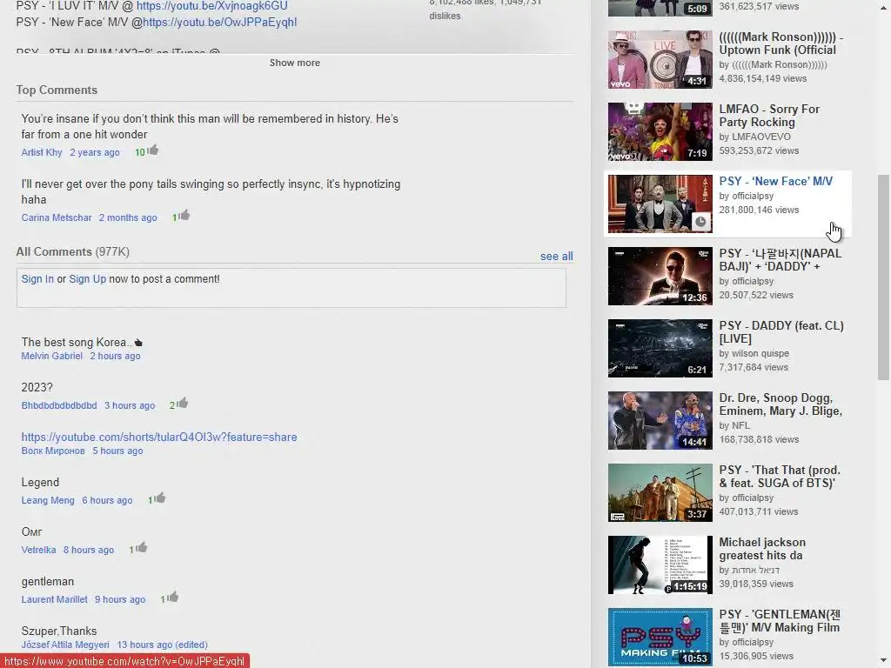Click 'The best song Korea..' comment text
The height and width of the screenshot is (668, 891).
tap(77, 342)
